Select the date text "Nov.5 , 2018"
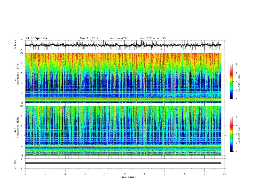This screenshot has height=195, width=253. point(89,38)
